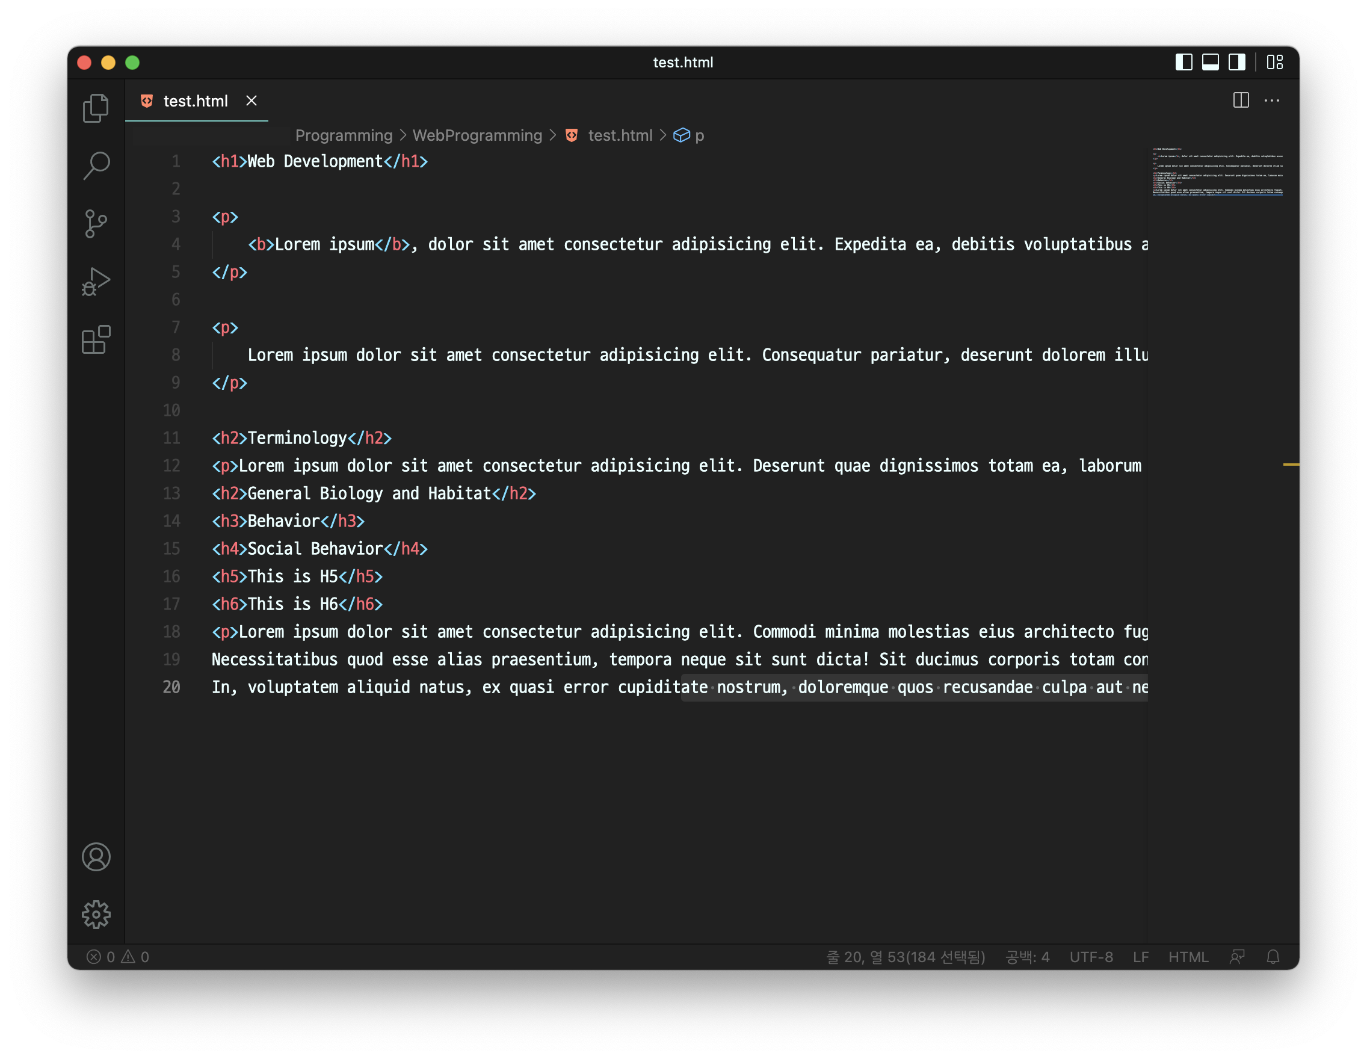
Task: Toggle the primary side bar
Action: pyautogui.click(x=1183, y=62)
